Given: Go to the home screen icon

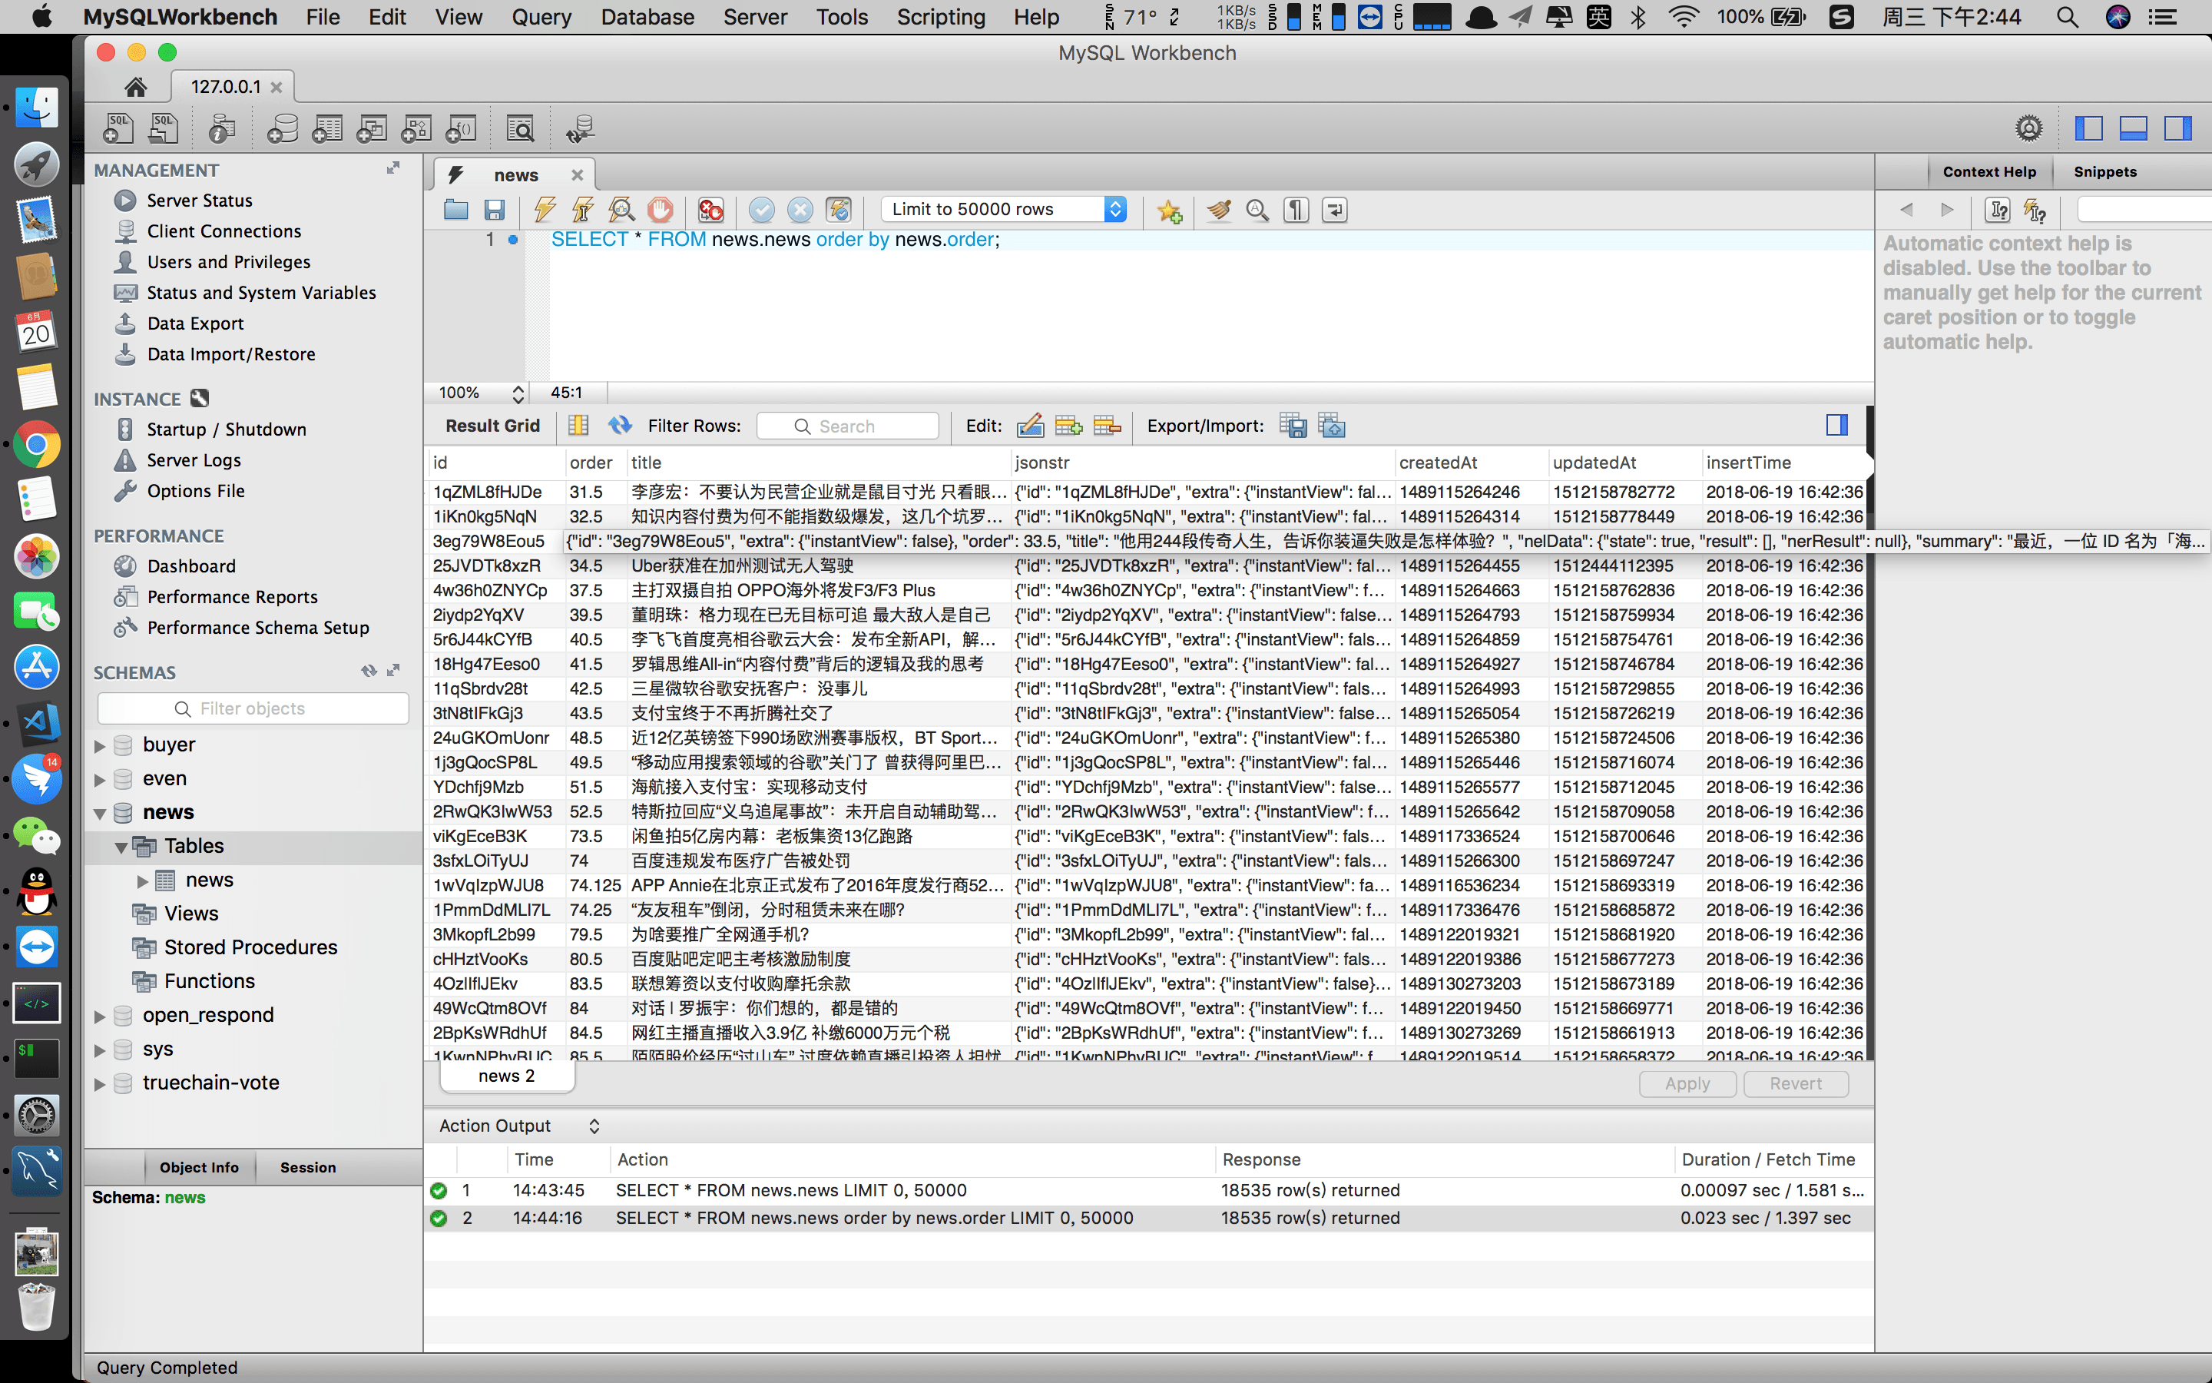Looking at the screenshot, I should click(x=135, y=87).
